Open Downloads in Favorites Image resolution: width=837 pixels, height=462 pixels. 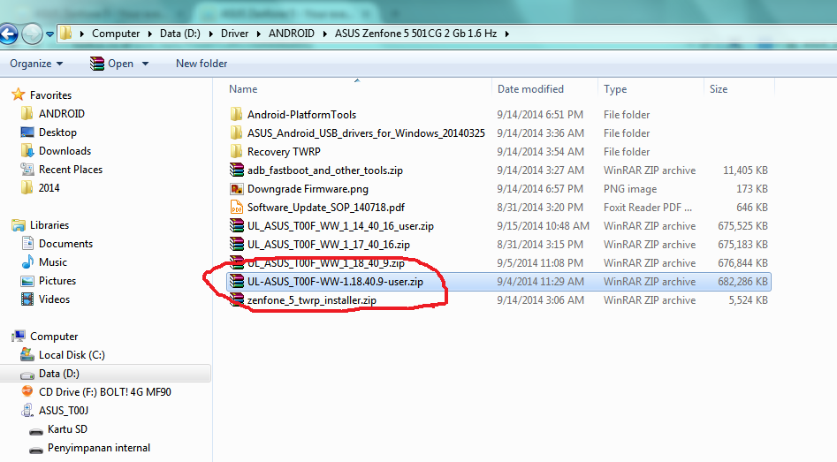65,151
